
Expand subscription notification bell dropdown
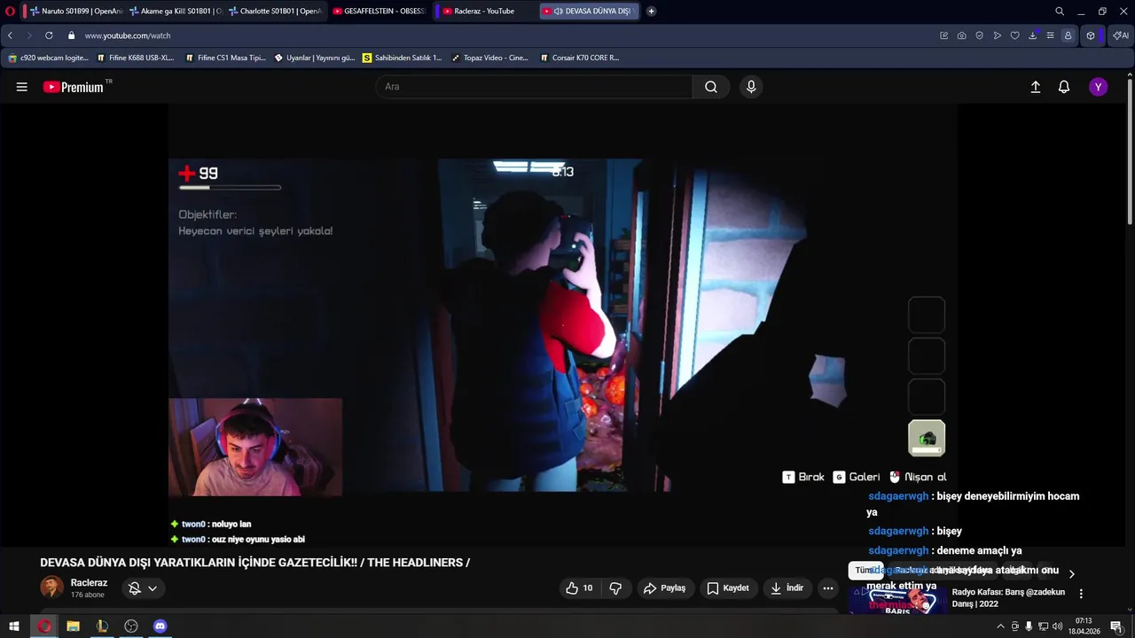[143, 588]
